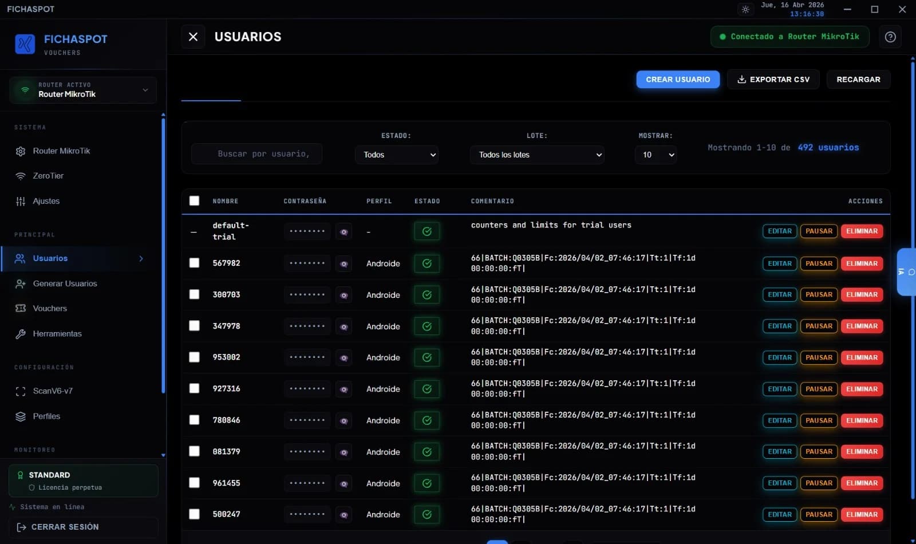Screen dimensions: 916x544
Task: Expand the Todos los lotes dropdown
Action: point(537,155)
